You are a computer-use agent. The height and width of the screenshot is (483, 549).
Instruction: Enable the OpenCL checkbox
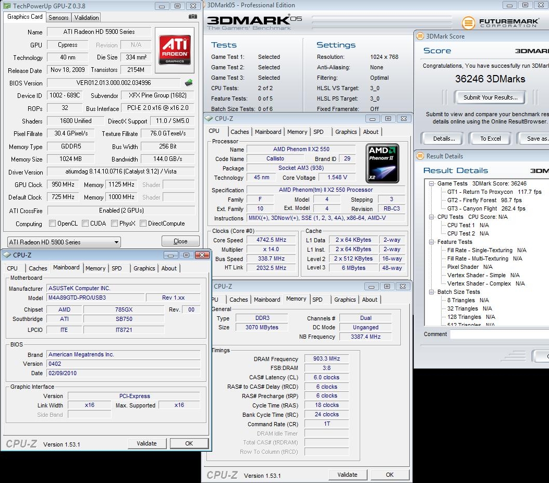tap(52, 224)
